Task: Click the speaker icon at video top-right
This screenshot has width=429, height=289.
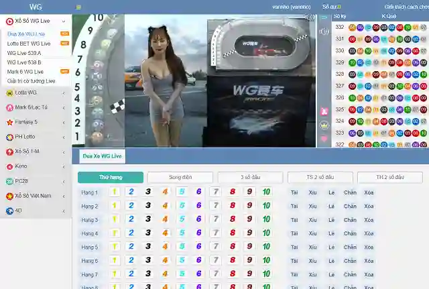Action: click(310, 17)
